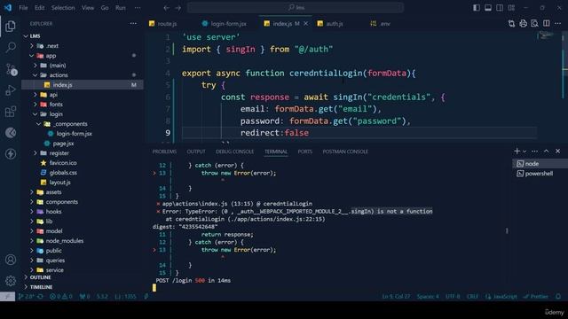Show the PORTS panel tab
This screenshot has width=568, height=319.
coord(305,152)
